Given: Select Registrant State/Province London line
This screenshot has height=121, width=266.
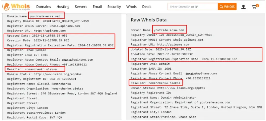Looking at the screenshot, I should [36, 113].
